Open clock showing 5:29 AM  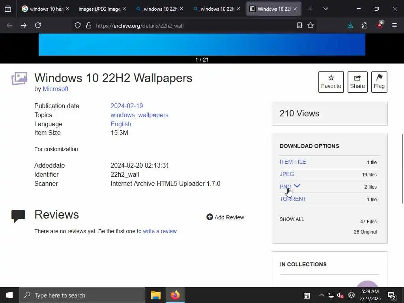370,295
